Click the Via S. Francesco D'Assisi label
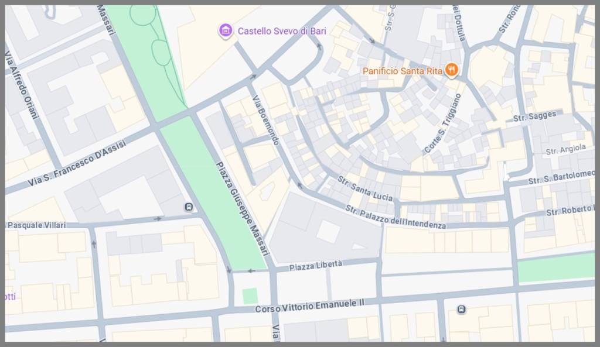600x347 pixels. point(77,163)
